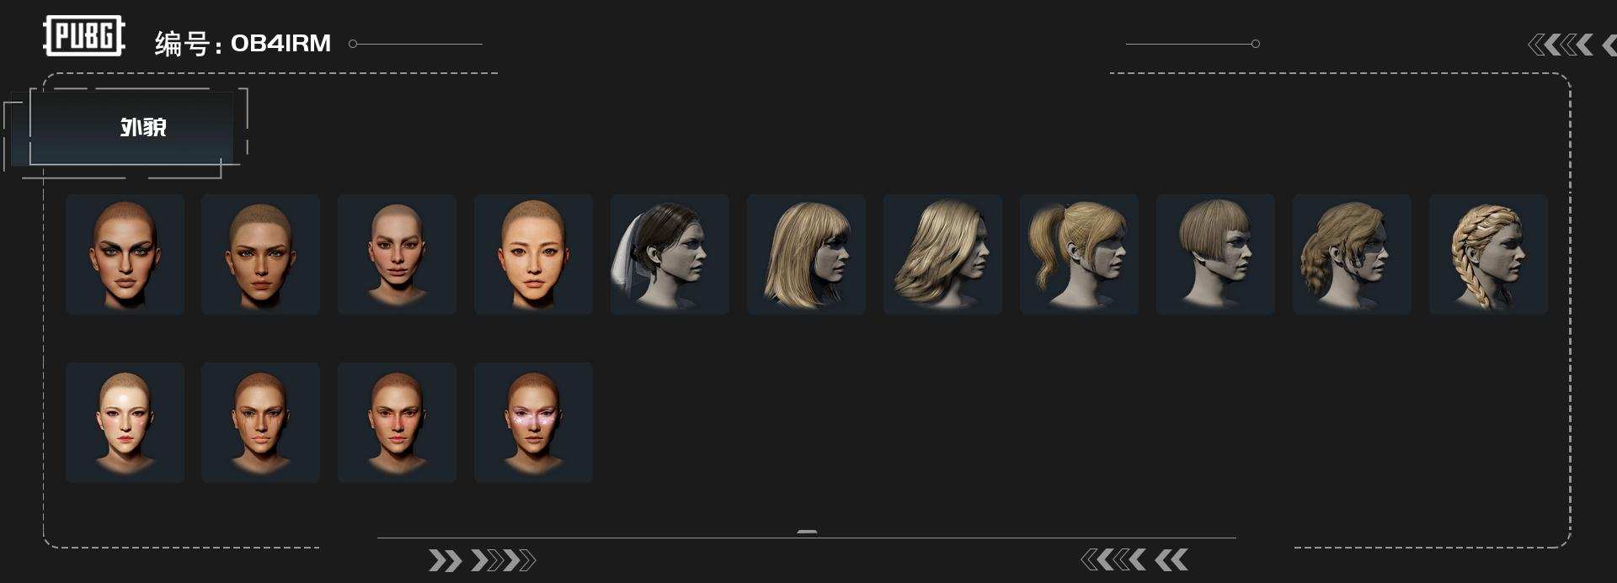Click the code text OB4IRM
This screenshot has height=583, width=1617.
[280, 43]
